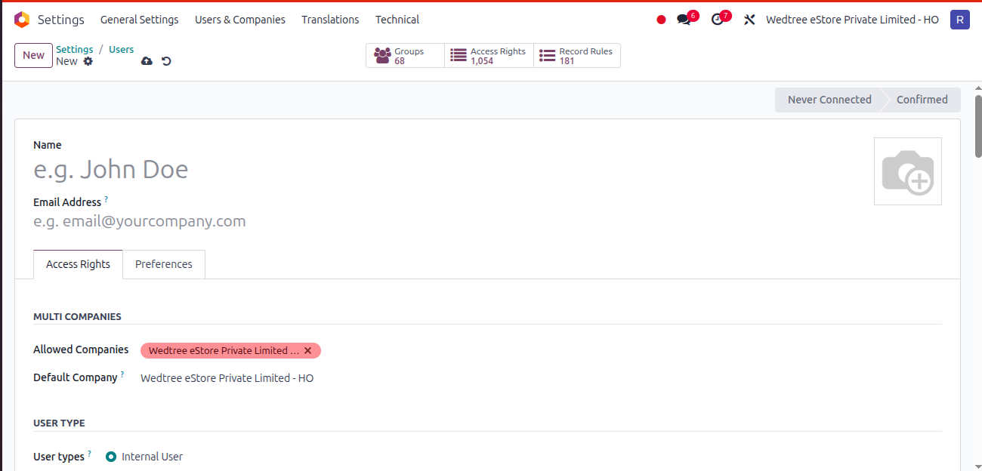Open the Record Rules 181 stat button
Image resolution: width=982 pixels, height=471 pixels.
[x=577, y=56]
